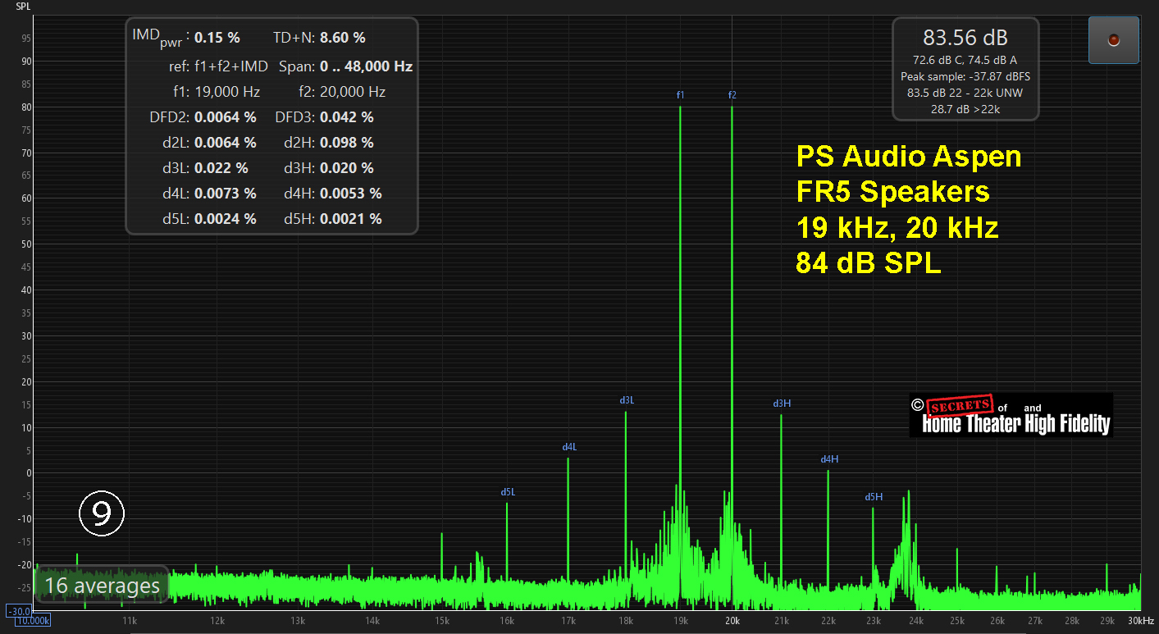Click the 27k frequency axis tick
The width and height of the screenshot is (1159, 634).
(1036, 621)
